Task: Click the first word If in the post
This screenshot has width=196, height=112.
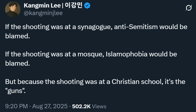Action: point(7,27)
